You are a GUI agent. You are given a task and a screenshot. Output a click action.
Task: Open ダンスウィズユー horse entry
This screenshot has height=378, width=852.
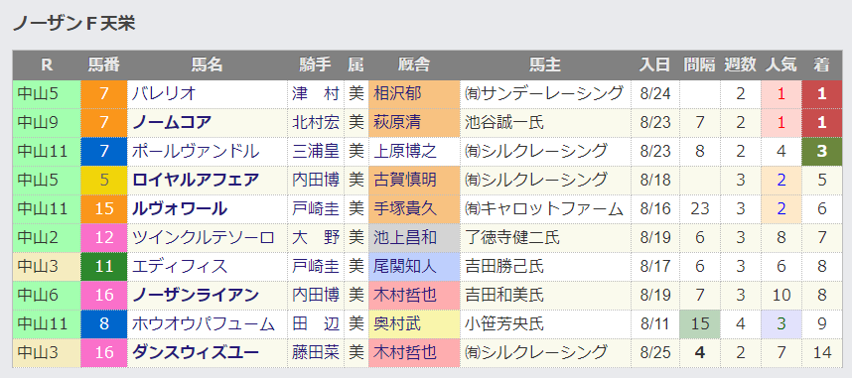(195, 353)
